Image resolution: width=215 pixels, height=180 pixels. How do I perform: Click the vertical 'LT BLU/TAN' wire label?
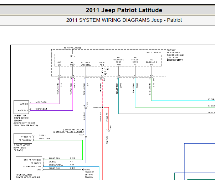pyautogui.click(x=133, y=89)
